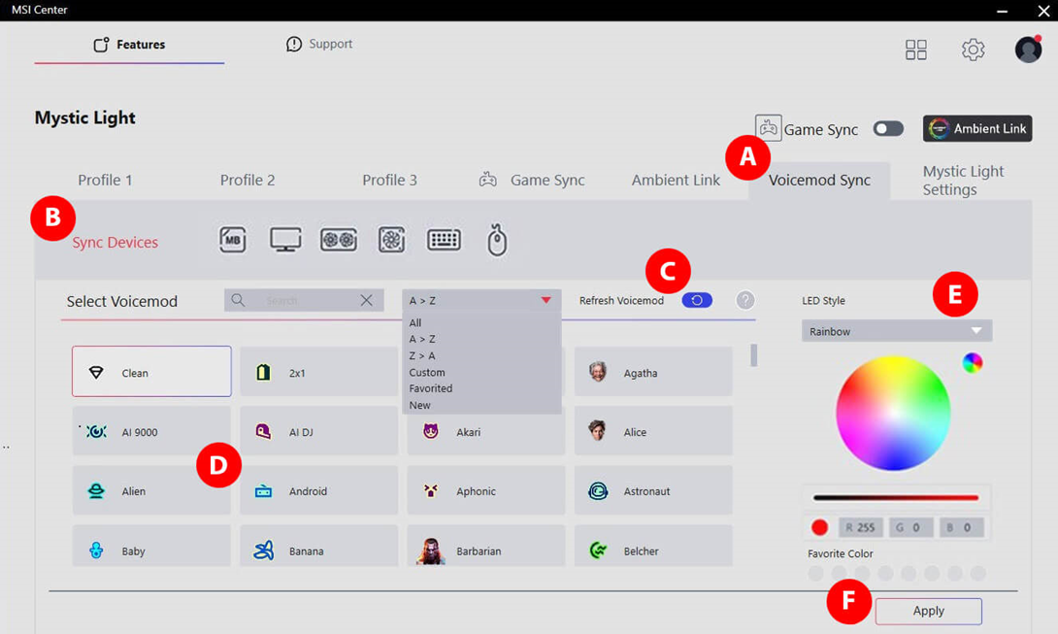Screen dimensions: 1058x634
Task: Pick a color on the color wheel
Action: pos(893,413)
